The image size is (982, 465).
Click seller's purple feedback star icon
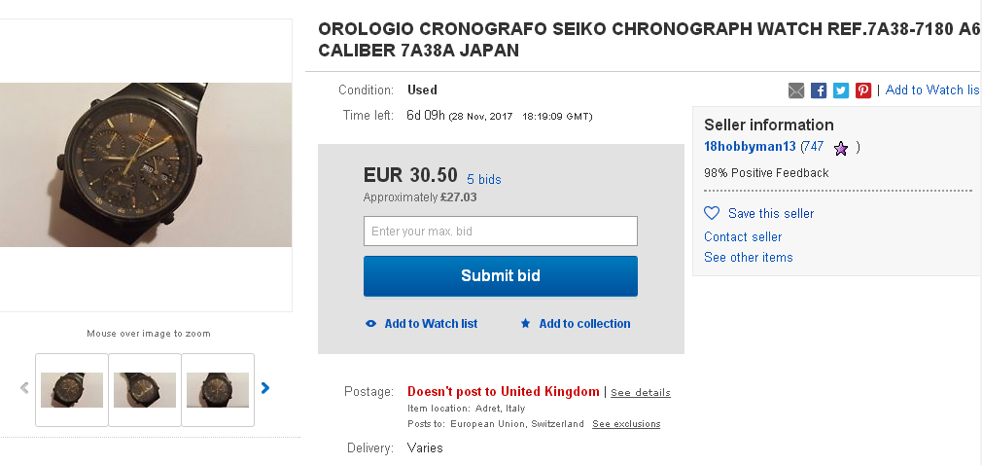841,148
